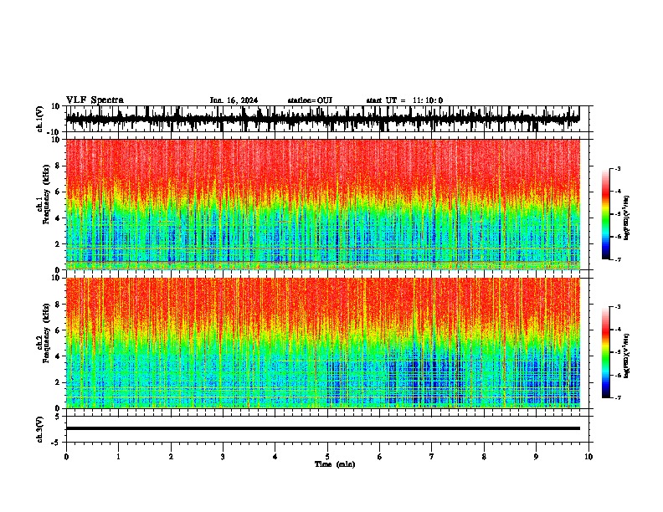Viewport: 663px width, 512px height.
Task: Click inside the ch.1 spectrogram panel
Action: pos(322,204)
